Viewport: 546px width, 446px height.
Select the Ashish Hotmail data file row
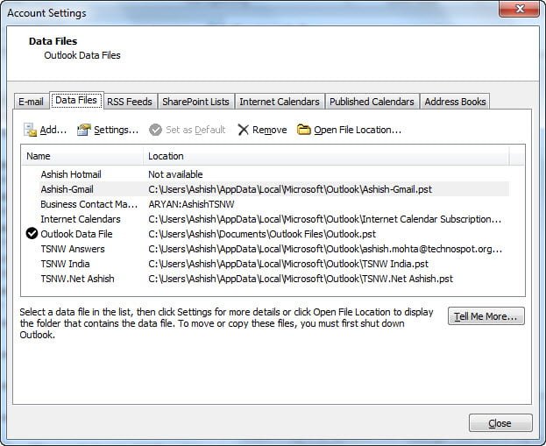pyautogui.click(x=266, y=174)
